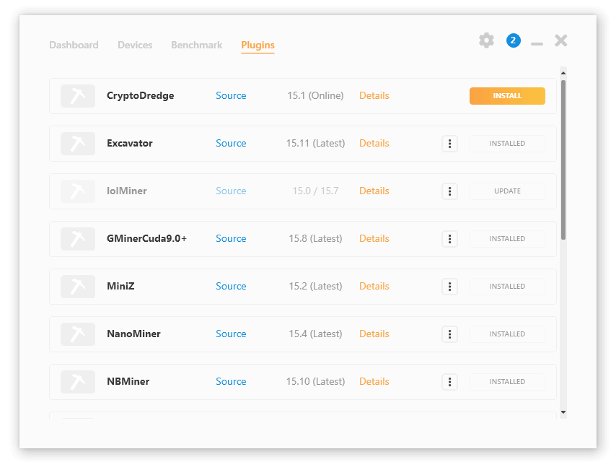616x470 pixels.
Task: Open the three-dot menu for NBMiner
Action: [449, 382]
